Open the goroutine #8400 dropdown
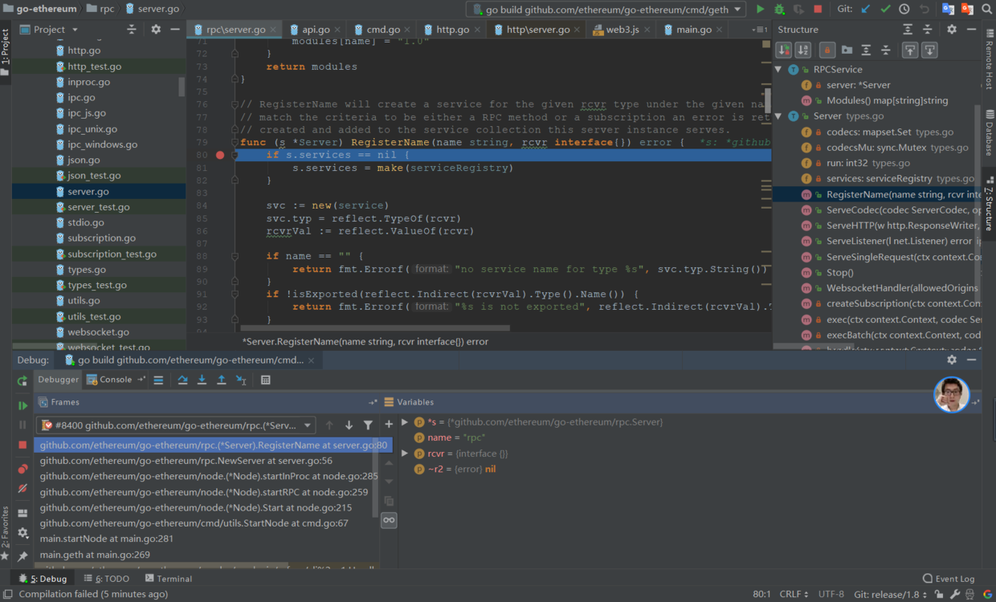 177,425
